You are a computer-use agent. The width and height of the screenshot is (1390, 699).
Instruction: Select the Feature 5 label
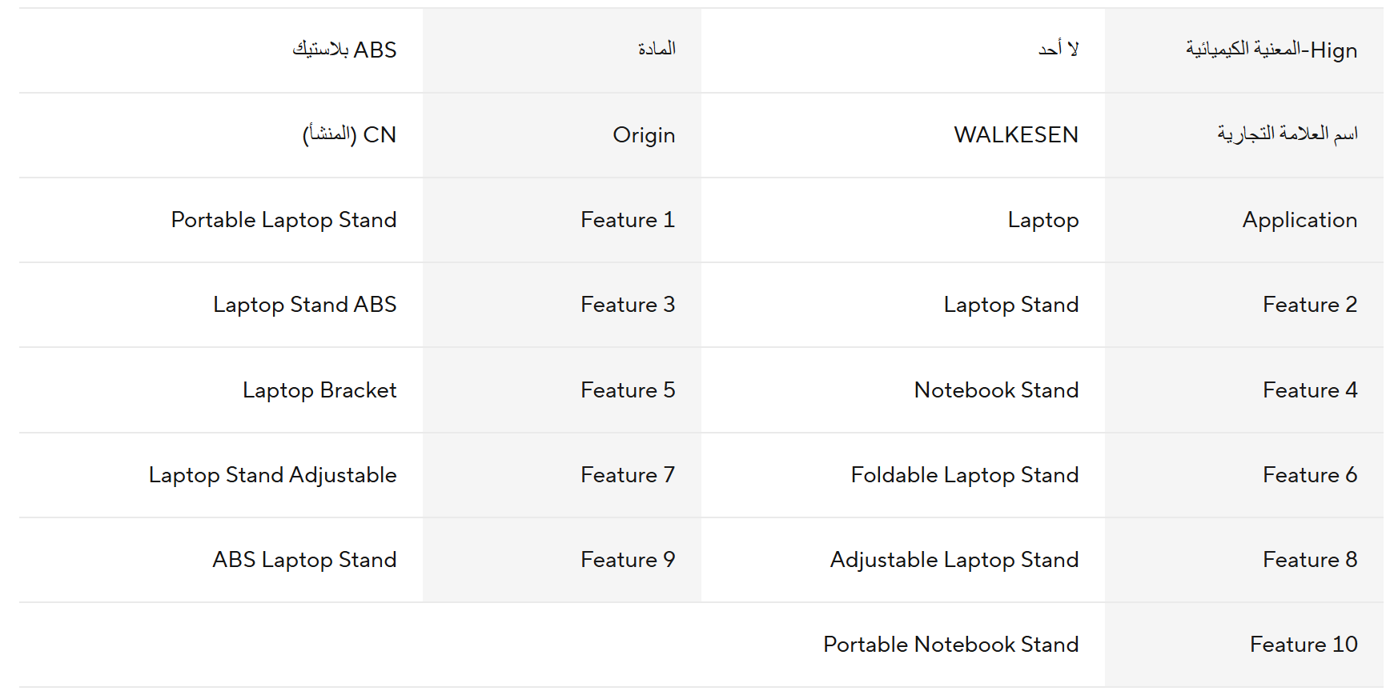(x=627, y=390)
